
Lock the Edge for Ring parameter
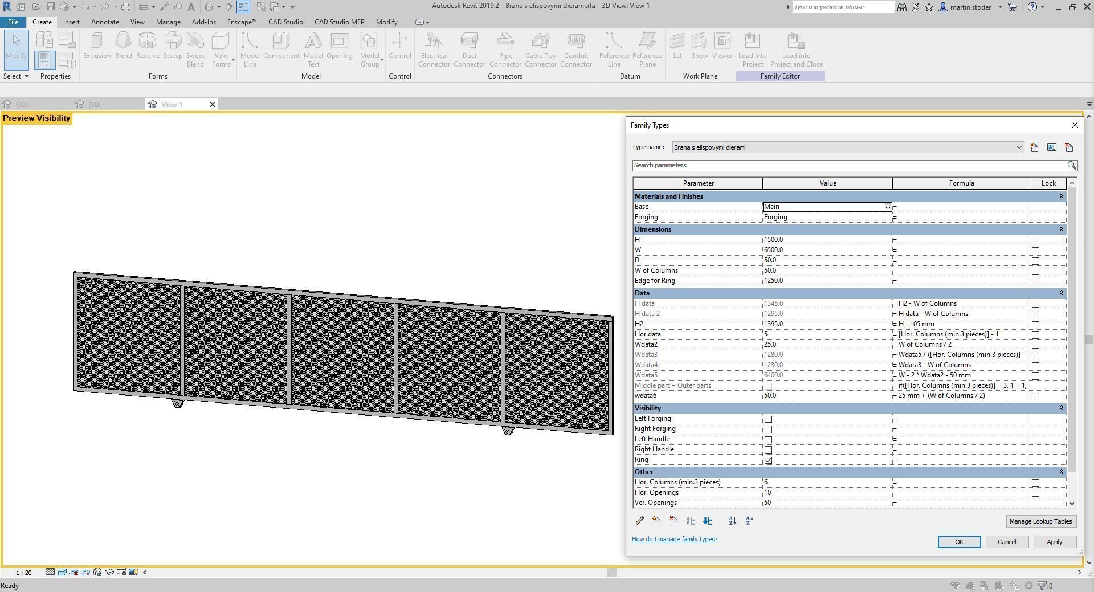tap(1035, 281)
